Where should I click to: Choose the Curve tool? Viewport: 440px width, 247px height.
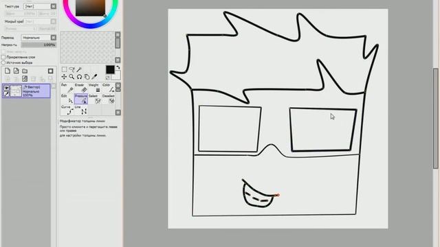point(67,110)
